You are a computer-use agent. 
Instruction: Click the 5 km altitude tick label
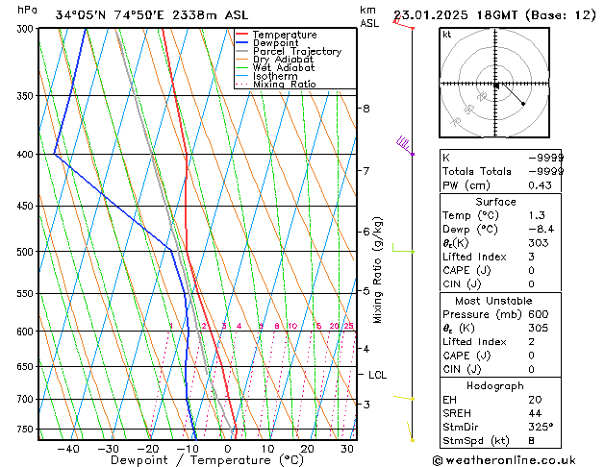coord(366,291)
